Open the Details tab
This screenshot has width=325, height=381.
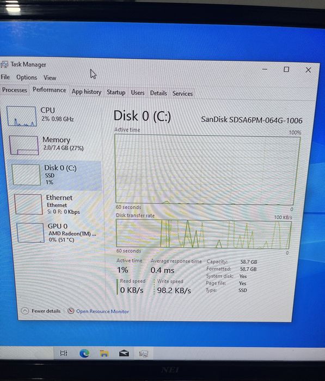pos(158,93)
